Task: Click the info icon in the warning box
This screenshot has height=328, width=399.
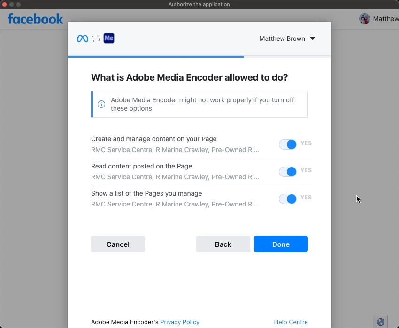Action: point(101,104)
